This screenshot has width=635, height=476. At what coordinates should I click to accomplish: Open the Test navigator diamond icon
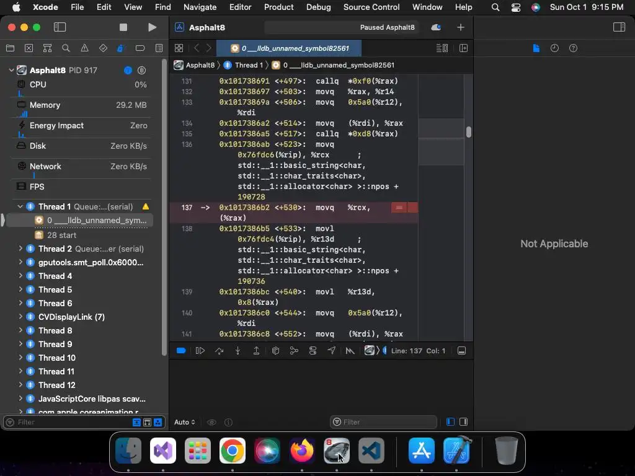104,48
